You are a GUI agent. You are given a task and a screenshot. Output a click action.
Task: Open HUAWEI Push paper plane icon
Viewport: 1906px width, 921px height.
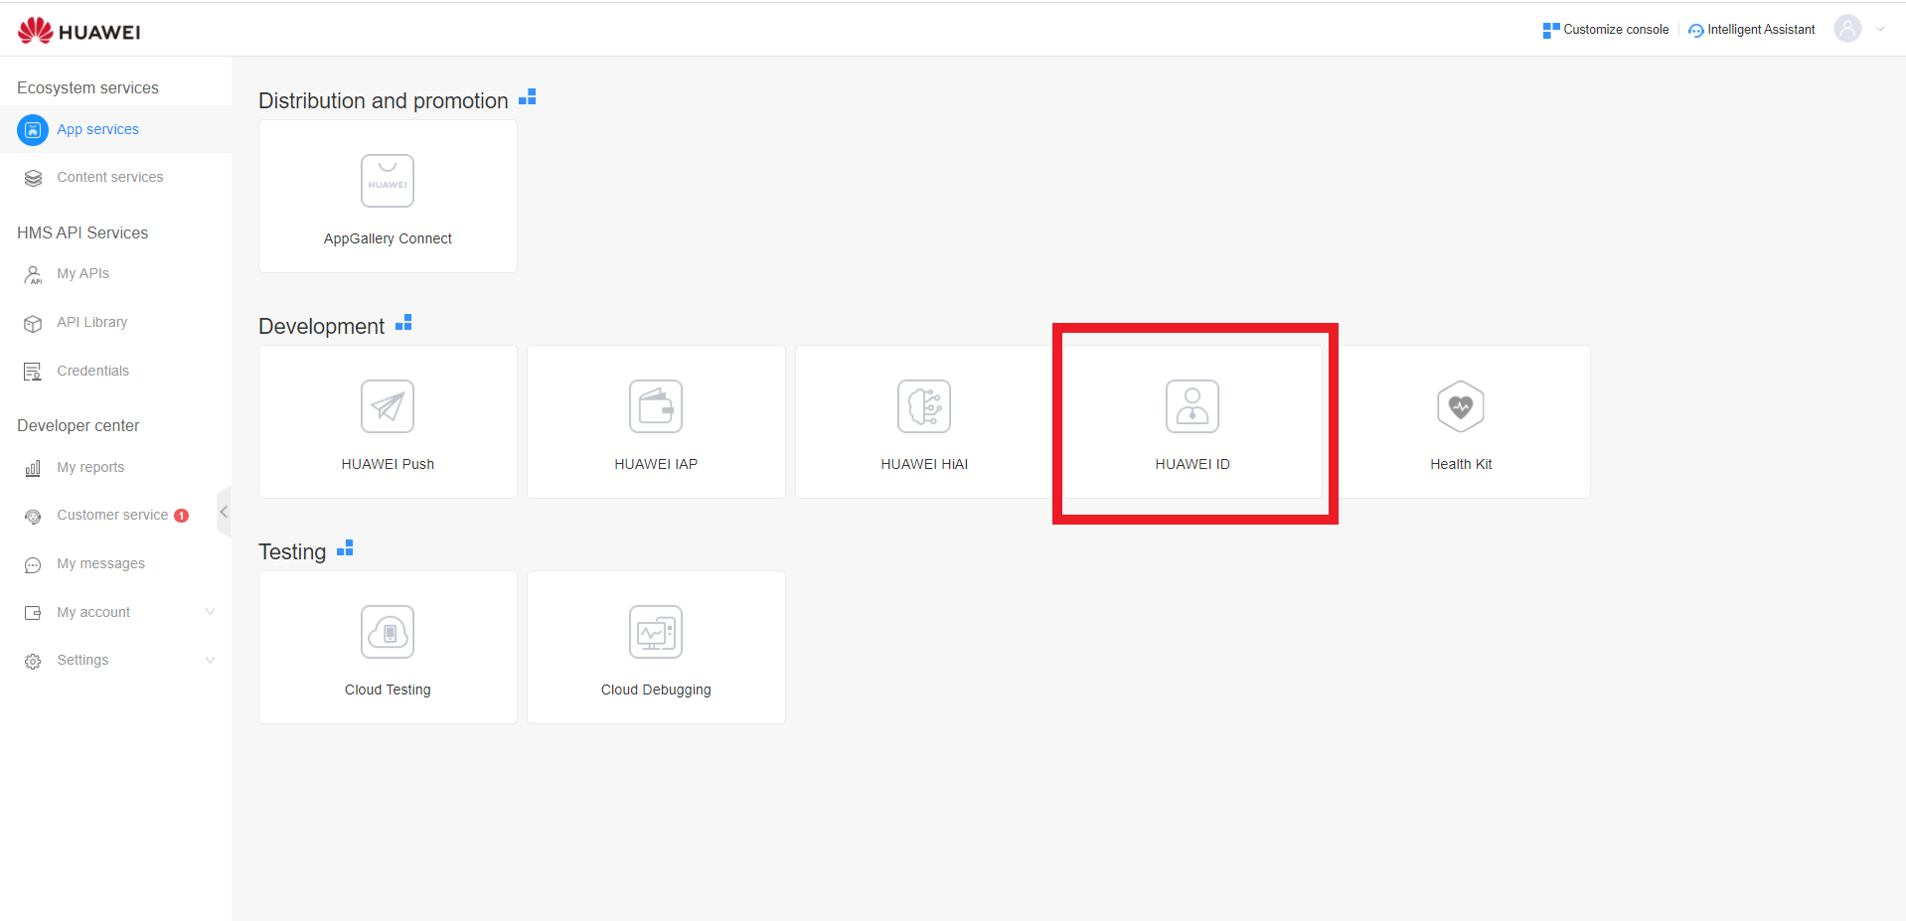click(388, 406)
